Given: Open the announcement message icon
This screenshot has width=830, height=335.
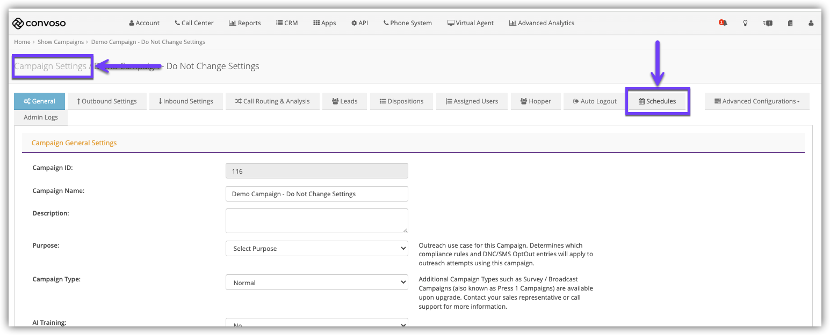Looking at the screenshot, I should pyautogui.click(x=768, y=23).
